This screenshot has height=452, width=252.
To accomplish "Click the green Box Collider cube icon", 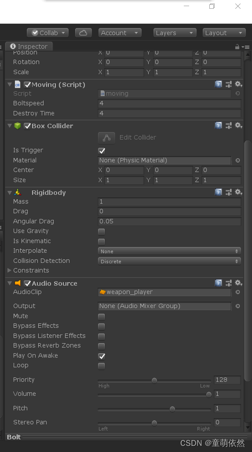I will point(18,126).
